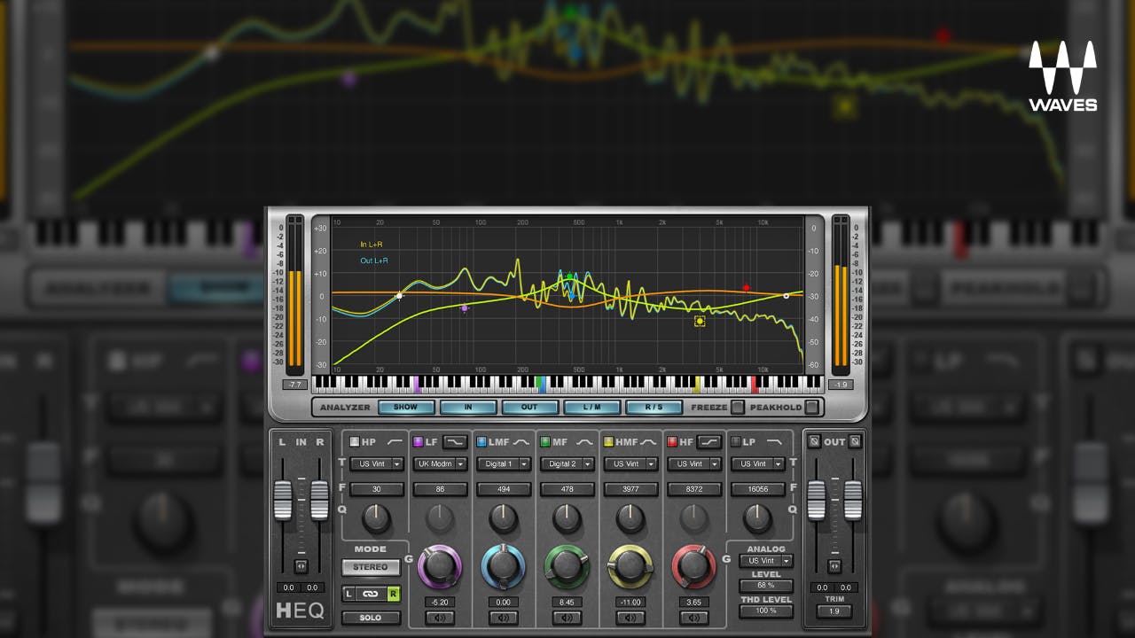This screenshot has height=638, width=1135.
Task: Click the THD LEVEL 100 % value field
Action: pyautogui.click(x=766, y=611)
